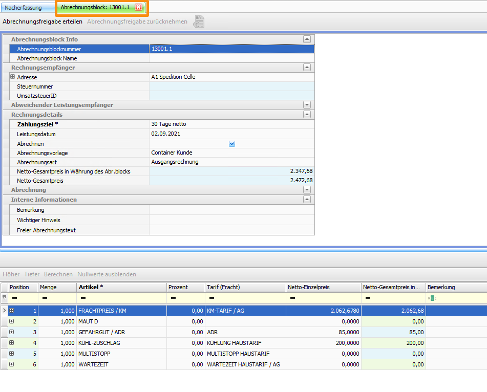
Task: Collapse the Abrechnungsblock Info section
Action: click(307, 39)
